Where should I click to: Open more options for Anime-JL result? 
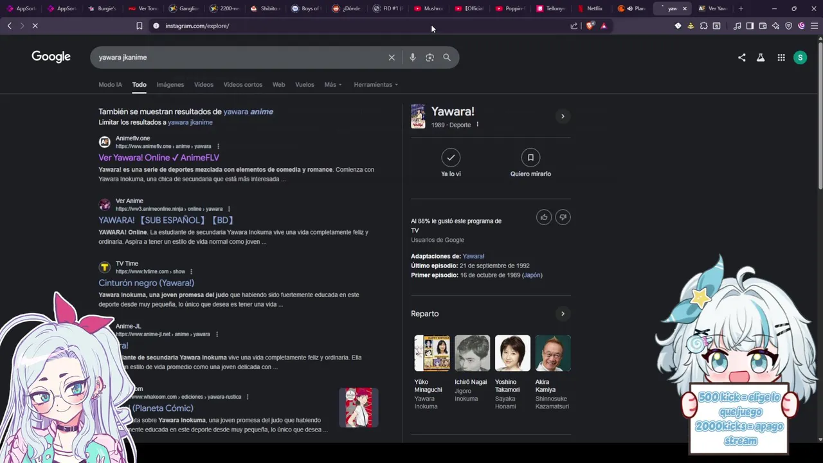click(x=217, y=334)
